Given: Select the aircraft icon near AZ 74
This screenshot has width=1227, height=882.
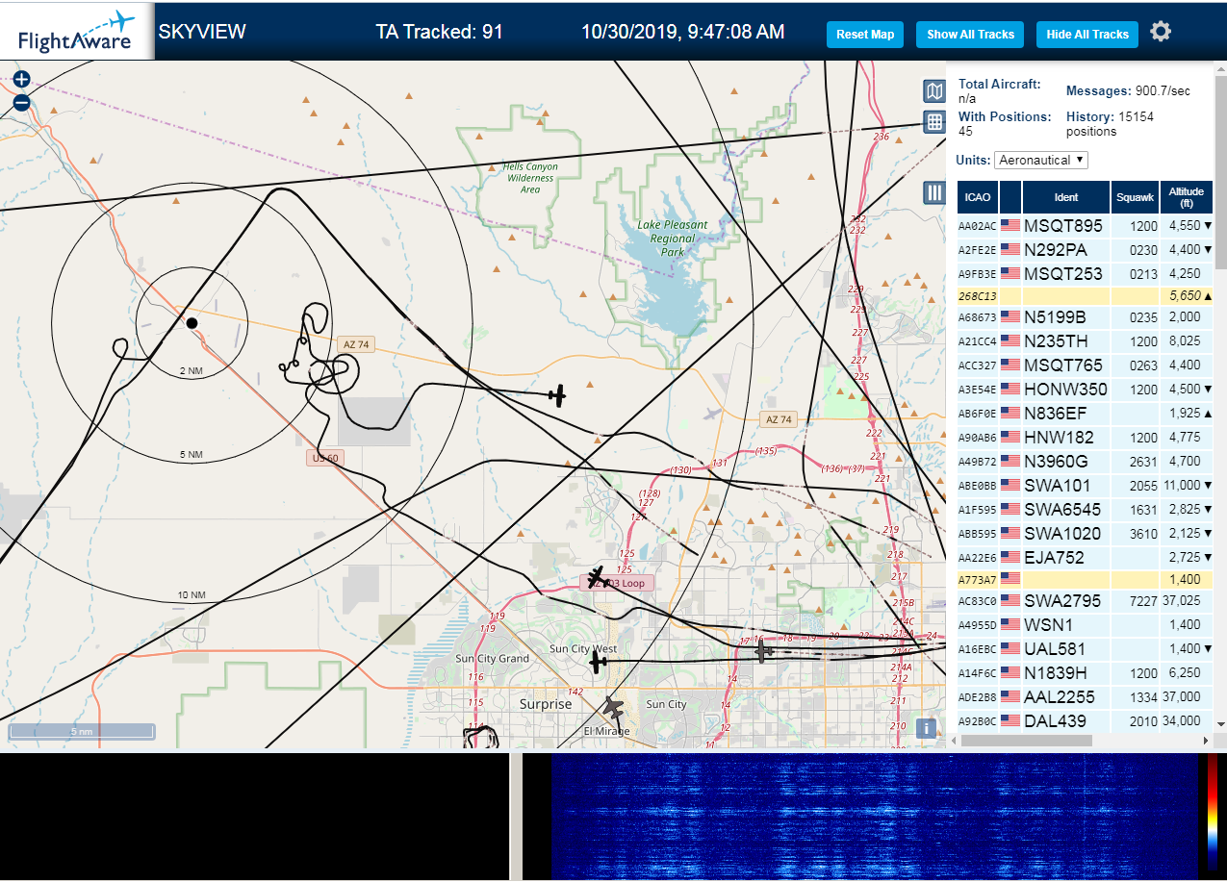Looking at the screenshot, I should [x=556, y=394].
